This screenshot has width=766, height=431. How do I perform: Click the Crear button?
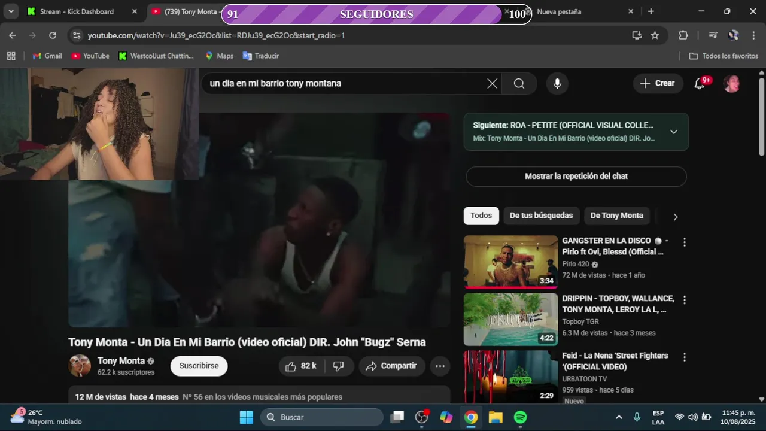[657, 83]
